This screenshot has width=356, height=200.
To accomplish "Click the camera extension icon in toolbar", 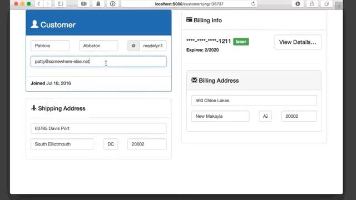I will point(84,4).
